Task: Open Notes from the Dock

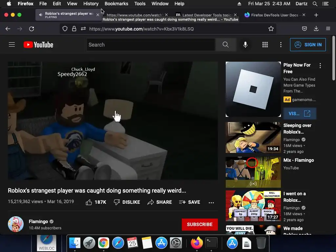Action: click(x=147, y=243)
